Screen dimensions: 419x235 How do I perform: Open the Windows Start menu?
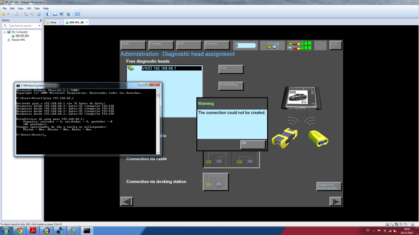6,231
